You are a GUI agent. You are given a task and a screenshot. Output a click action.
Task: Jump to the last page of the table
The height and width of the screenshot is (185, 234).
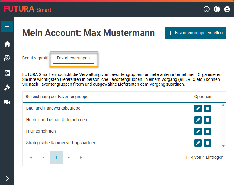pyautogui.click(x=81, y=157)
